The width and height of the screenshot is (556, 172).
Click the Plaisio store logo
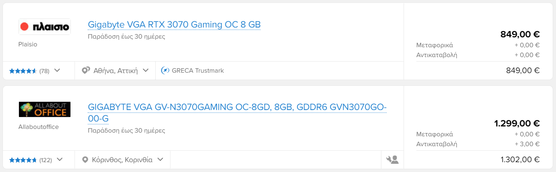(x=44, y=27)
